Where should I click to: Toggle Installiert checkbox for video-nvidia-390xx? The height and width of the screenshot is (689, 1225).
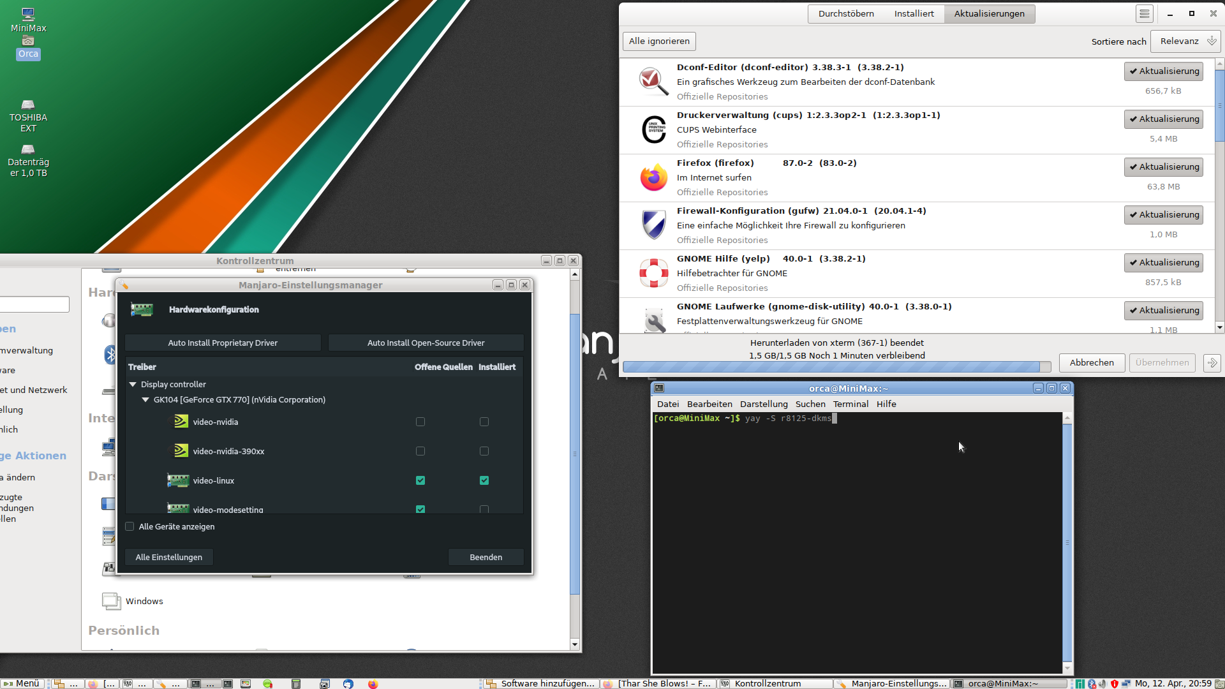click(484, 451)
